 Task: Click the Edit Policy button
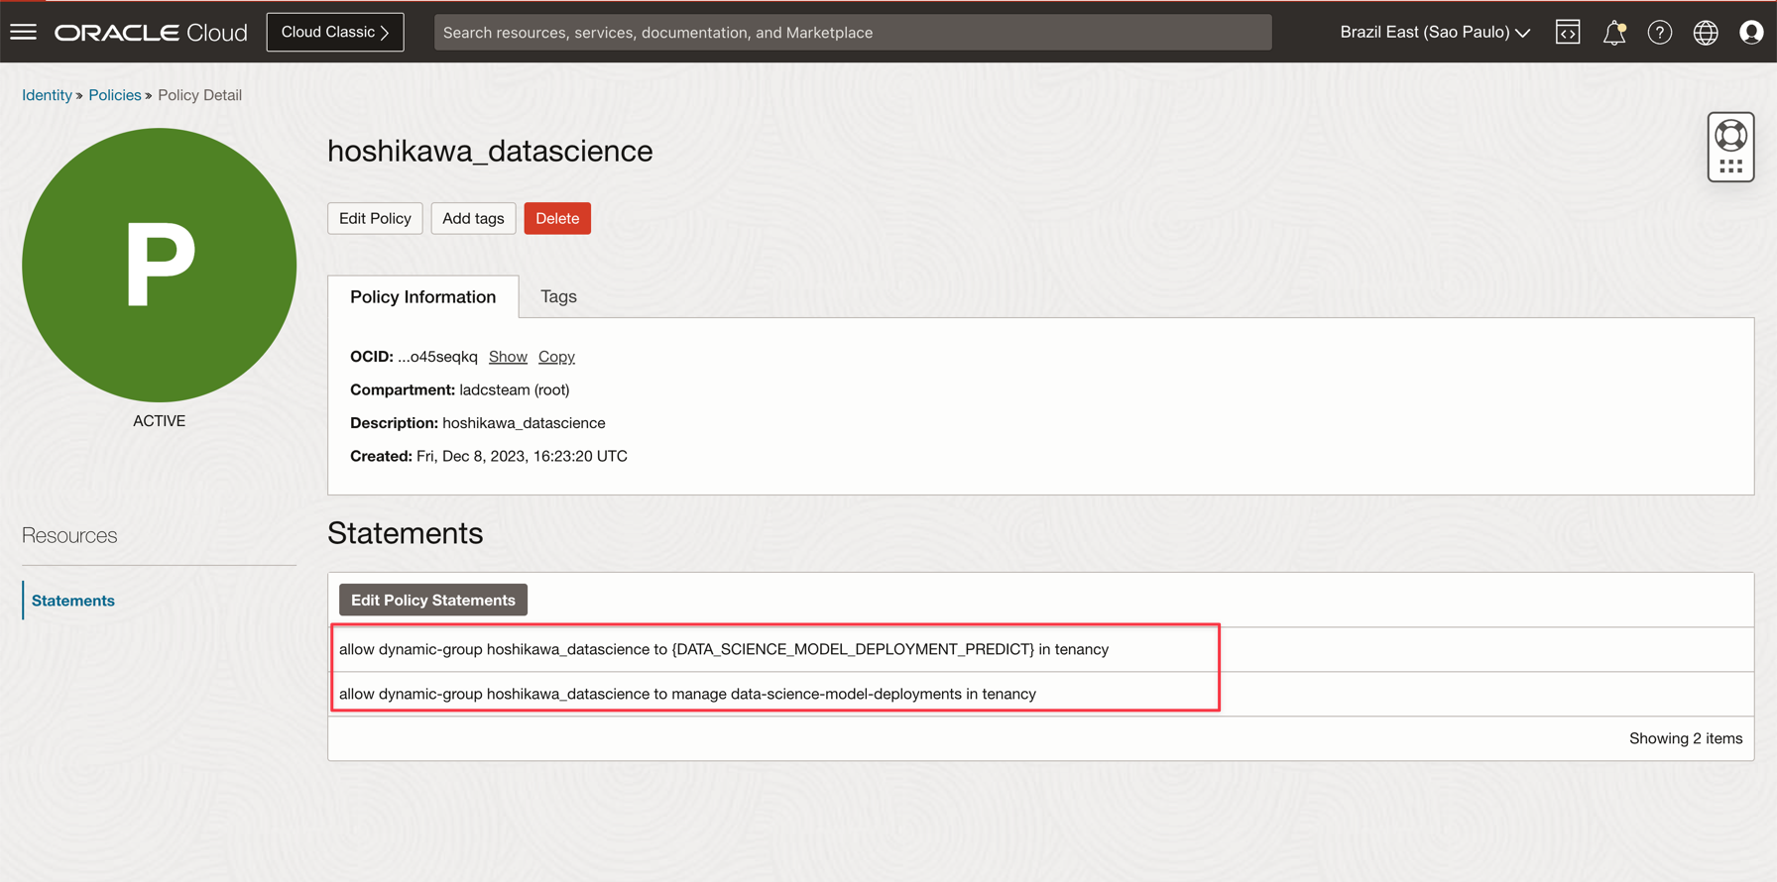(x=375, y=218)
